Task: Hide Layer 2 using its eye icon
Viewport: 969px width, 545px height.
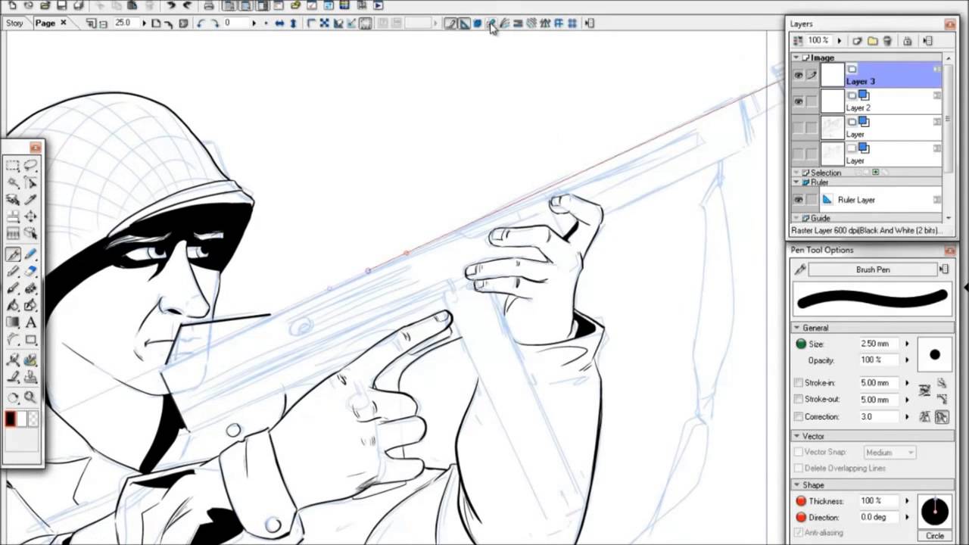Action: pyautogui.click(x=798, y=101)
